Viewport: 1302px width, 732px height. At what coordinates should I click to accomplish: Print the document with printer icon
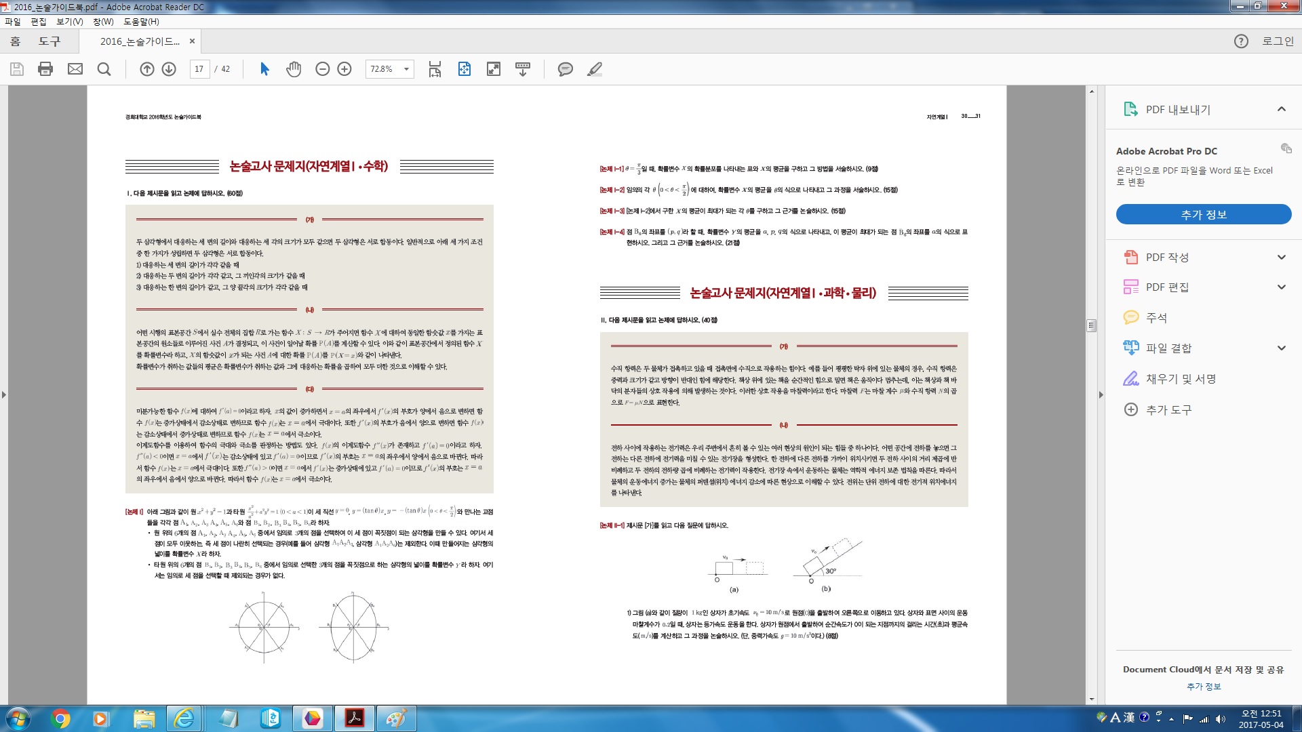(x=45, y=69)
